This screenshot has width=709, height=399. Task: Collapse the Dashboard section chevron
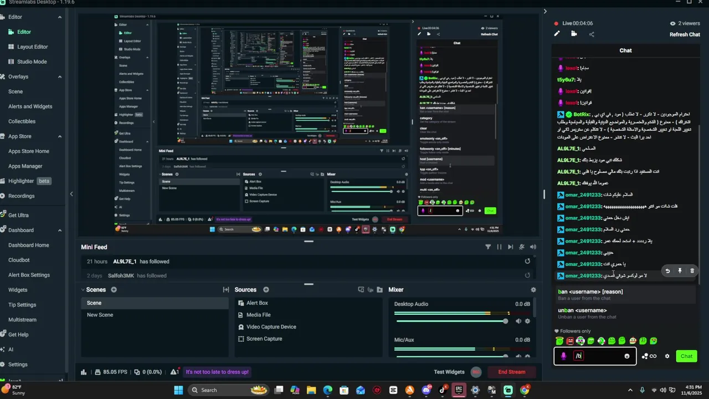(x=60, y=230)
